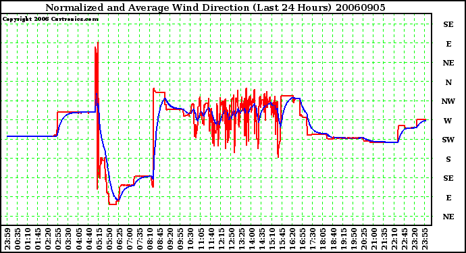Click the '08:45' time label
This screenshot has width=466, height=253.
[x=160, y=239]
